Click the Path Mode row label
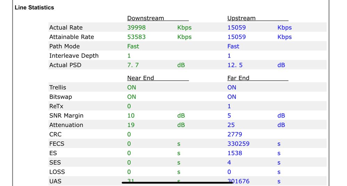The width and height of the screenshot is (347, 186). (65, 46)
